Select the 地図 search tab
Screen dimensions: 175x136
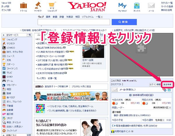click(78, 17)
